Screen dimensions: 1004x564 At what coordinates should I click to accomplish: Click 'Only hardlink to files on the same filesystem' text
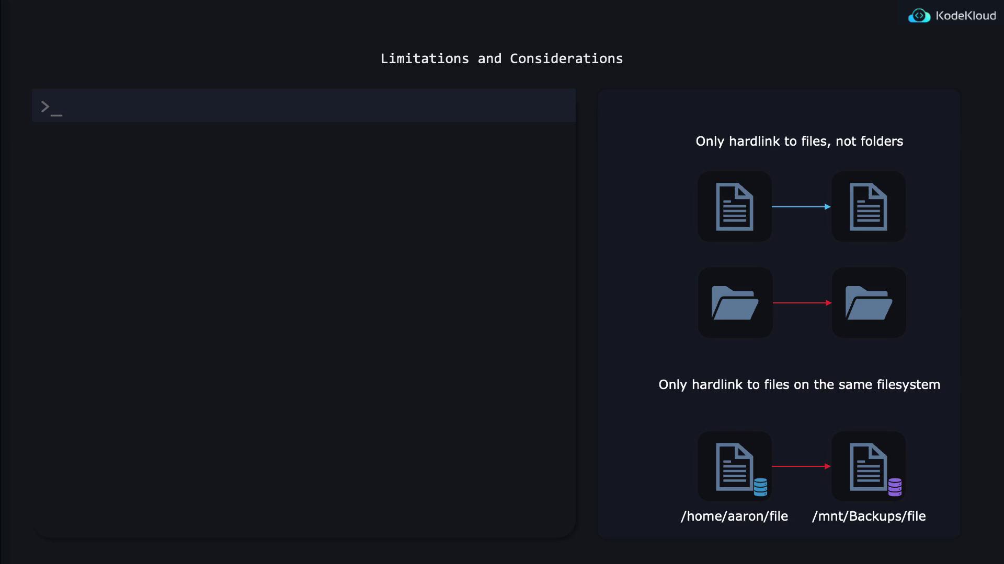[x=799, y=385]
